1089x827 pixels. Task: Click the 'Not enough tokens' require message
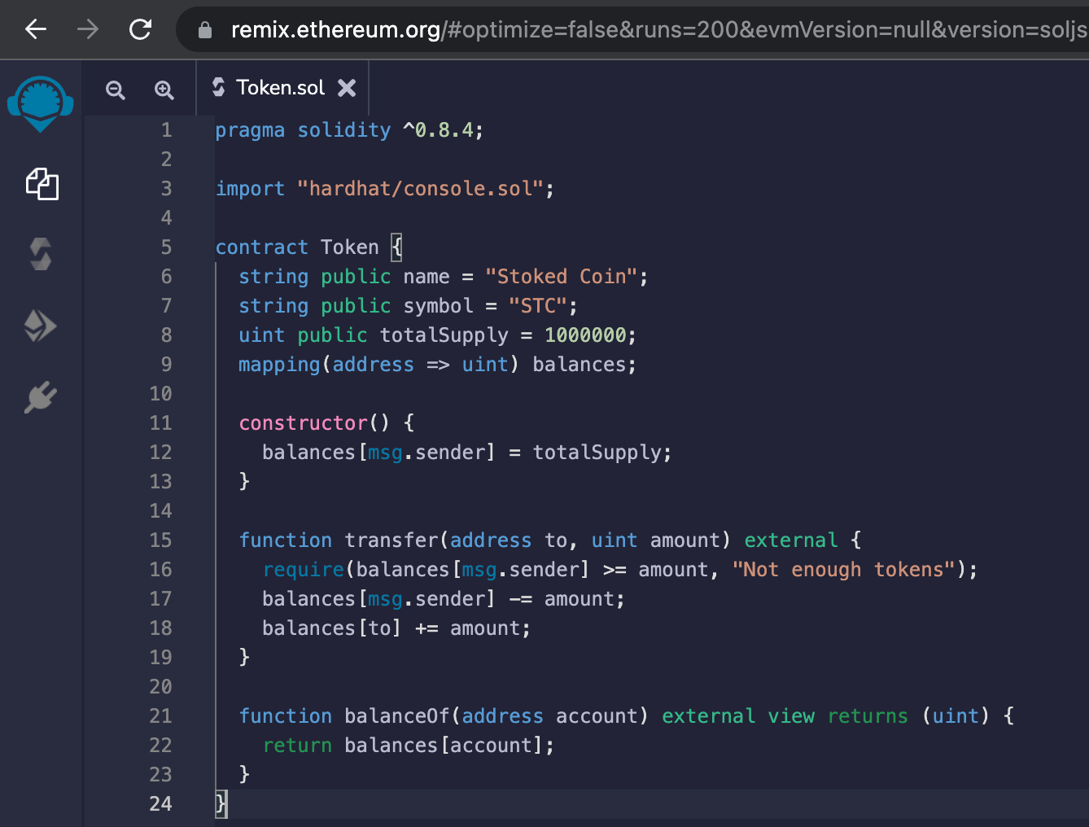tap(844, 569)
